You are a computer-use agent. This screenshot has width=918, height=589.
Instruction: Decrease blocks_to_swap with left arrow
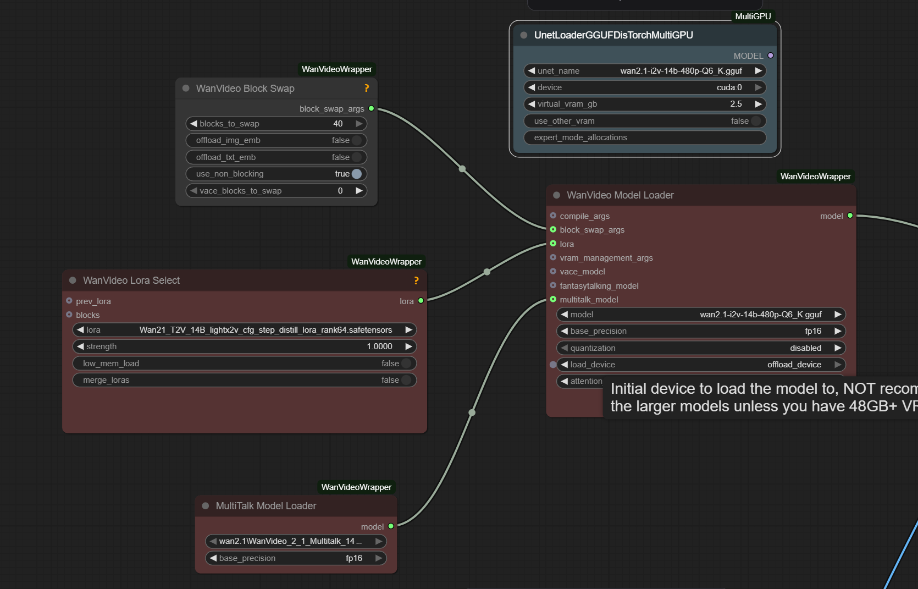pos(193,124)
